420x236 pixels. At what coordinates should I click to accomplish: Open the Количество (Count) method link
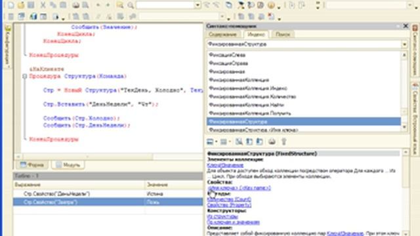click(229, 199)
